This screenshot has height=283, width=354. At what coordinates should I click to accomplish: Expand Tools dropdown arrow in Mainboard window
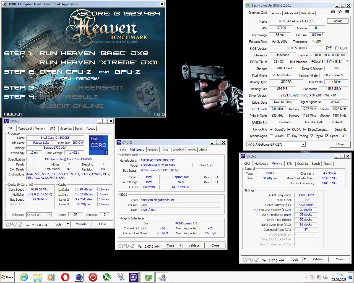coord(181,245)
